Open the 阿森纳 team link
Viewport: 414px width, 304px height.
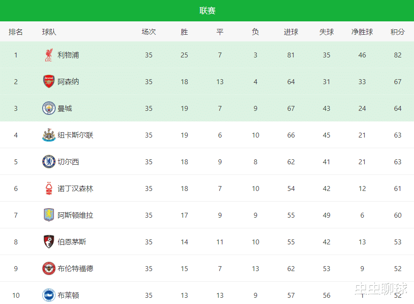click(x=68, y=82)
